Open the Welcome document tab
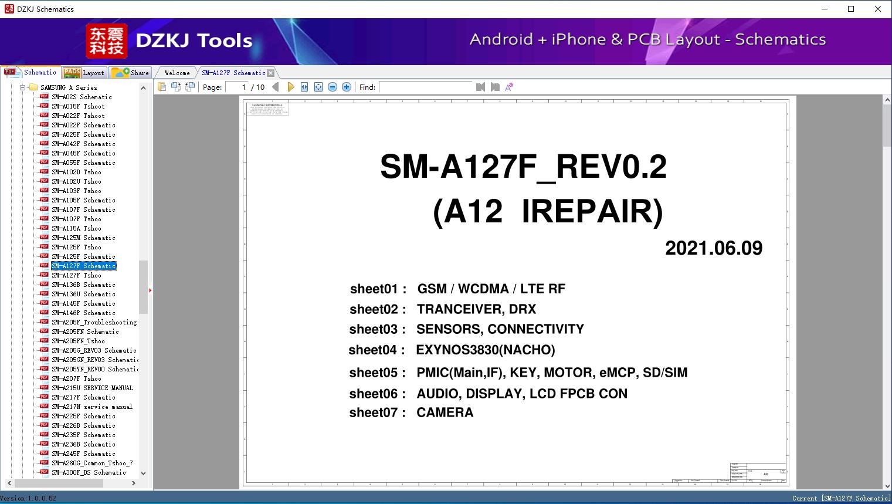The image size is (892, 504). [x=177, y=73]
